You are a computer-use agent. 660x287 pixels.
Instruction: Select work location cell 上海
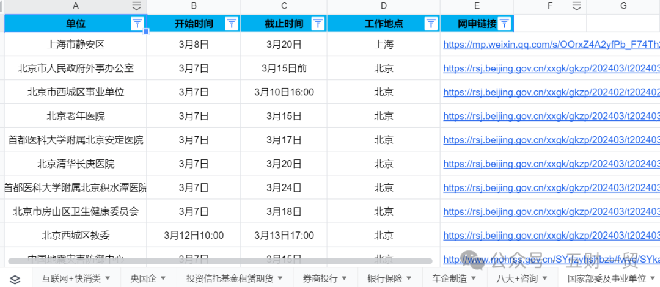tap(383, 44)
